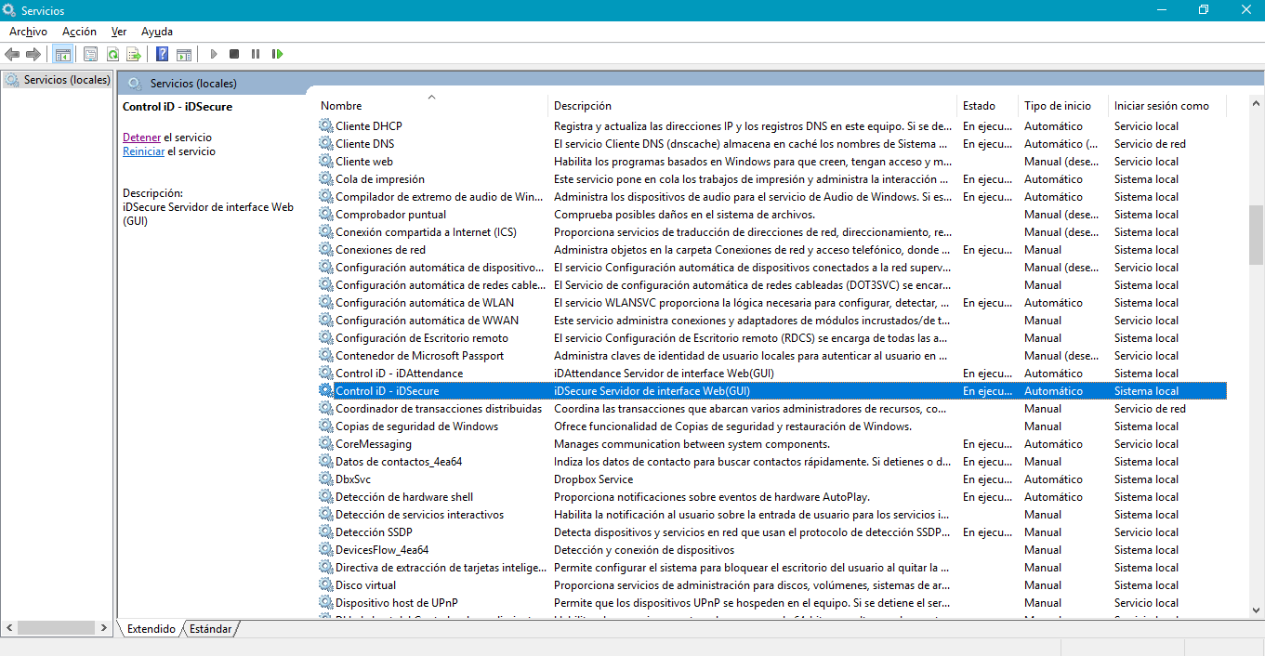This screenshot has height=656, width=1265.
Task: Click the gear icon of Cliente DHCP
Action: point(326,125)
